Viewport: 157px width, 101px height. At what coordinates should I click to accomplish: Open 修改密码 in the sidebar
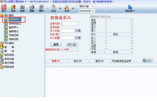coord(9,55)
